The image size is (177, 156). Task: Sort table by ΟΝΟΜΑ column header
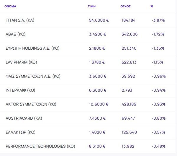(x=10, y=6)
